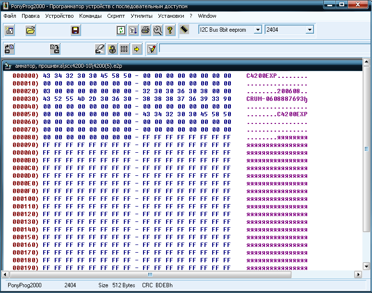Click the address 000080) row label
Viewport: 372px width, 293px height.
click(x=25, y=137)
